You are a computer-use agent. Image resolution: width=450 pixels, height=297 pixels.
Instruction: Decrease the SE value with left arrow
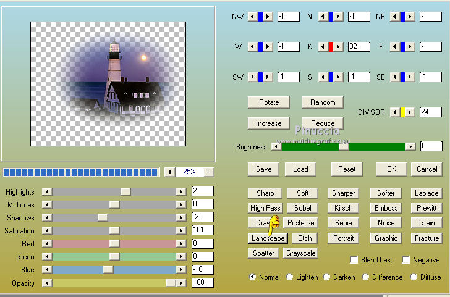click(x=395, y=77)
